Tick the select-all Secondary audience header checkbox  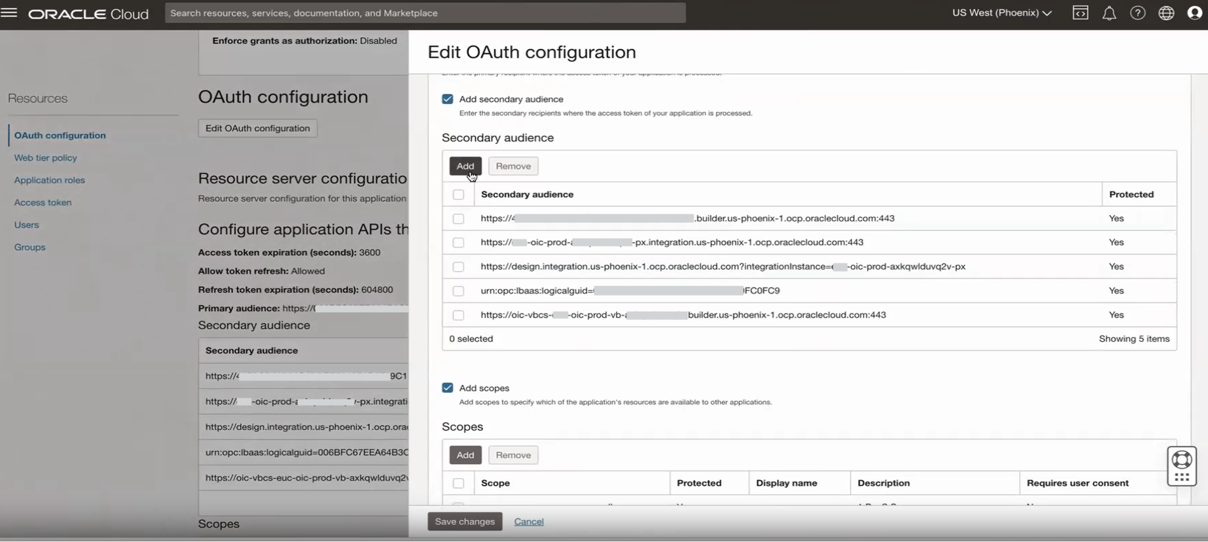click(458, 194)
